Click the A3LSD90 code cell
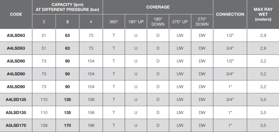The image size is (279, 132). click(x=16, y=61)
